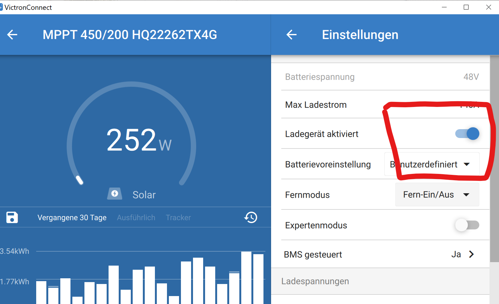Open BMS gesteuert chevron arrow
499x304 pixels.
pyautogui.click(x=471, y=254)
